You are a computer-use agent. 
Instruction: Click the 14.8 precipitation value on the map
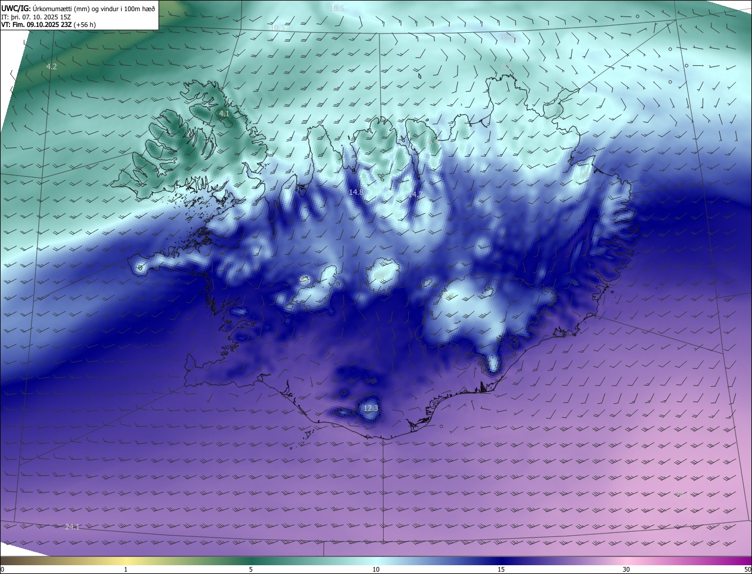pos(356,192)
